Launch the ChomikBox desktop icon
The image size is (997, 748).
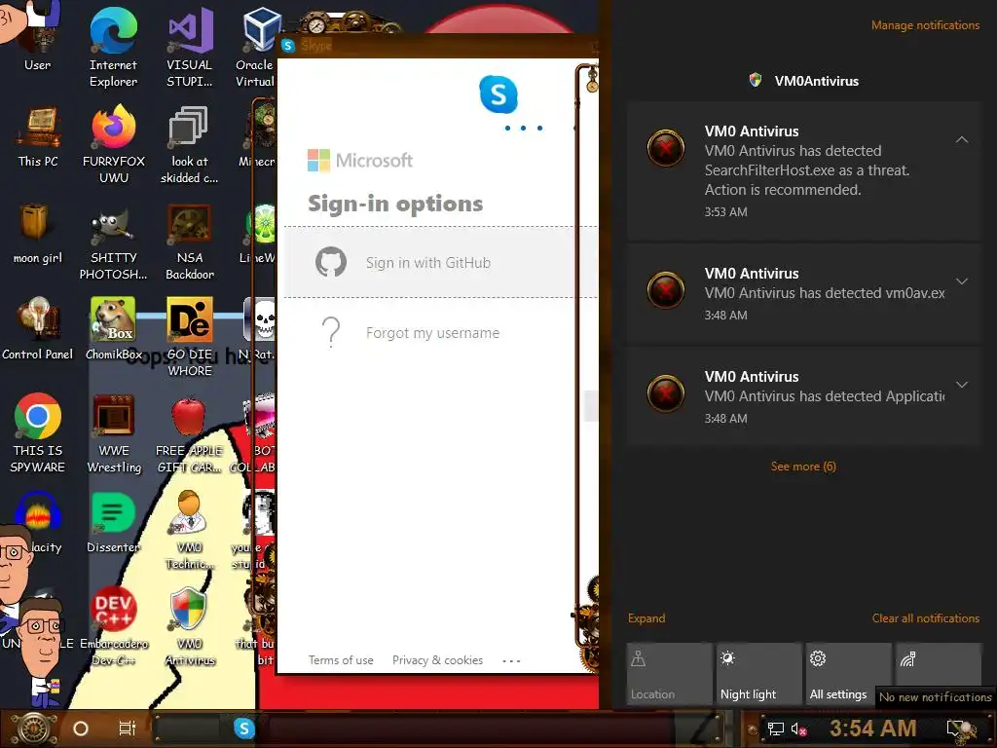pyautogui.click(x=114, y=329)
